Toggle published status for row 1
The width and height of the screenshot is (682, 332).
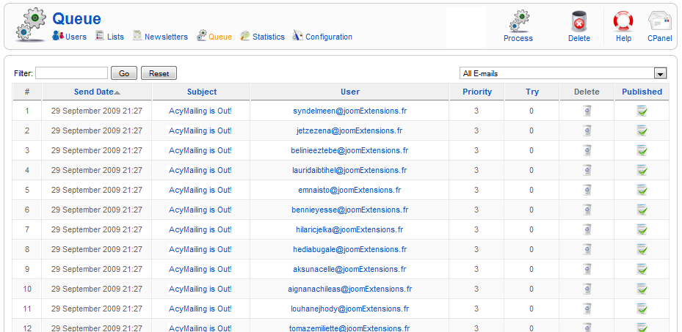click(642, 111)
